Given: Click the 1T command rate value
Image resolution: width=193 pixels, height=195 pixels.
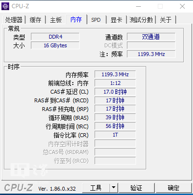Looking at the screenshot, I should pyautogui.click(x=115, y=135).
